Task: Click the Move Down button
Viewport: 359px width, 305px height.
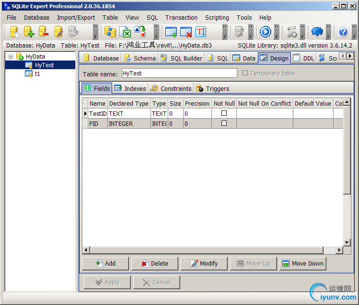Action: pyautogui.click(x=302, y=264)
